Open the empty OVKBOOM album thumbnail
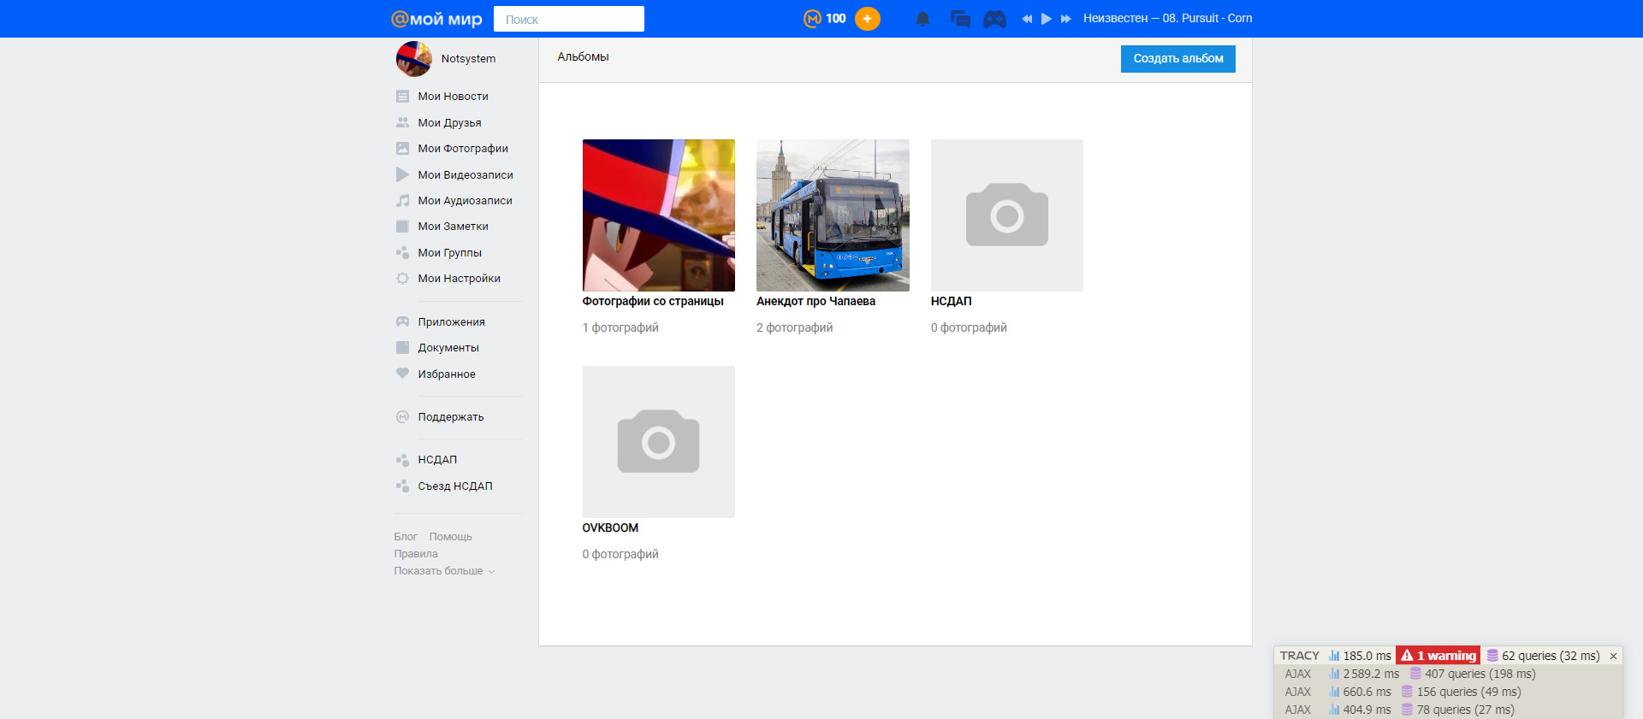Viewport: 1643px width, 719px height. [658, 442]
